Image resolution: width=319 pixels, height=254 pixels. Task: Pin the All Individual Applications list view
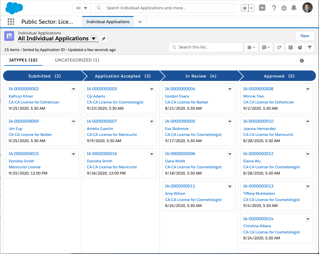[x=103, y=39]
